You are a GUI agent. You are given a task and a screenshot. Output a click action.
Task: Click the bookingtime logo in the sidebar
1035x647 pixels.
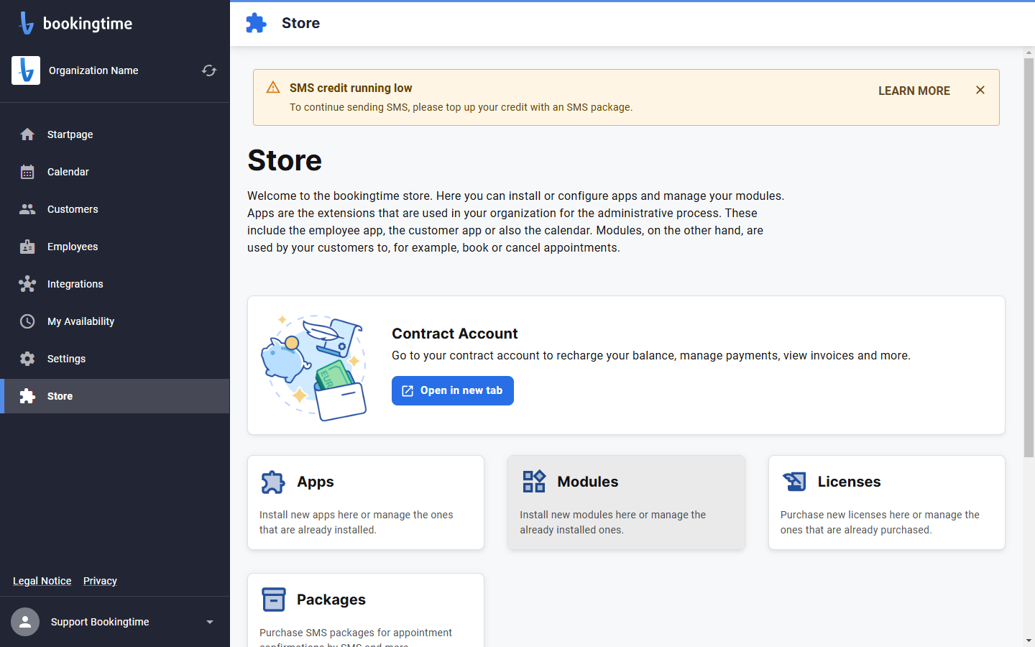pos(75,23)
